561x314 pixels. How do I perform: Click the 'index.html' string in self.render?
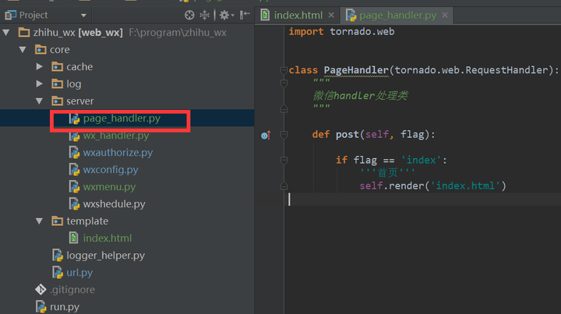(x=465, y=186)
